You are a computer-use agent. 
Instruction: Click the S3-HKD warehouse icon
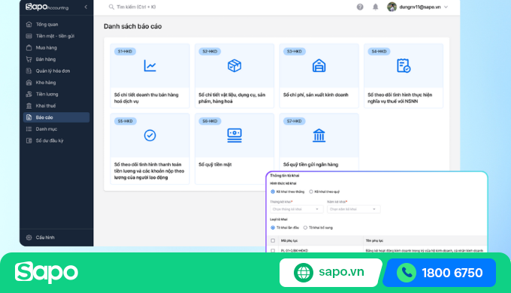319,66
